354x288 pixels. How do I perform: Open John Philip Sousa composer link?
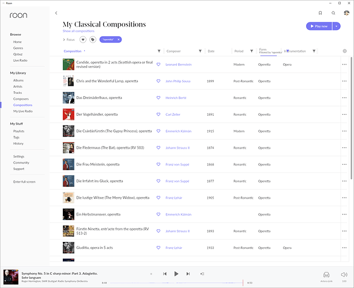pos(178,81)
